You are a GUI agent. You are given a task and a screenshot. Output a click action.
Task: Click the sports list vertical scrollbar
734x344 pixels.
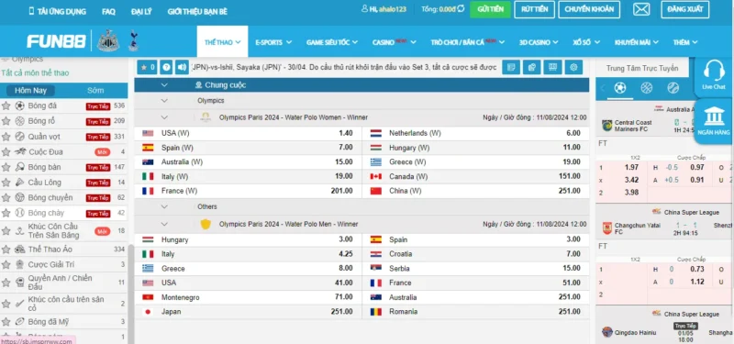tap(131, 290)
